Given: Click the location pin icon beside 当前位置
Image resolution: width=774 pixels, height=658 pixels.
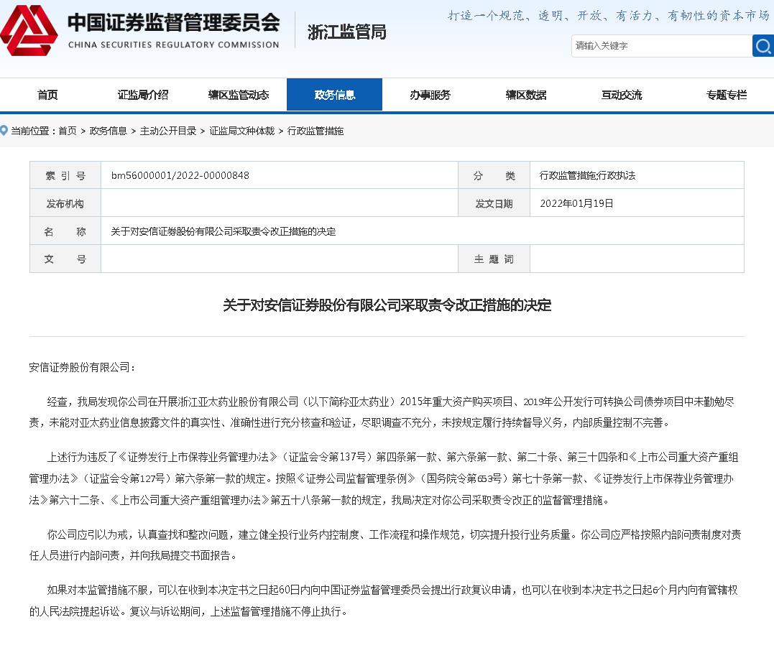Looking at the screenshot, I should pyautogui.click(x=4, y=131).
